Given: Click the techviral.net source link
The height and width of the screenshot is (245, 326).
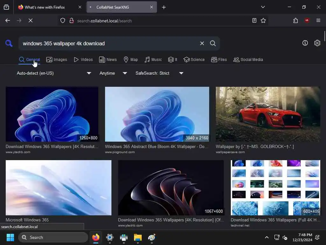Looking at the screenshot, I should [240, 226].
